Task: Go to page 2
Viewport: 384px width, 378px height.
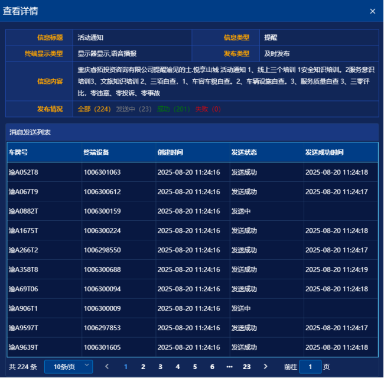Action: coord(142,367)
